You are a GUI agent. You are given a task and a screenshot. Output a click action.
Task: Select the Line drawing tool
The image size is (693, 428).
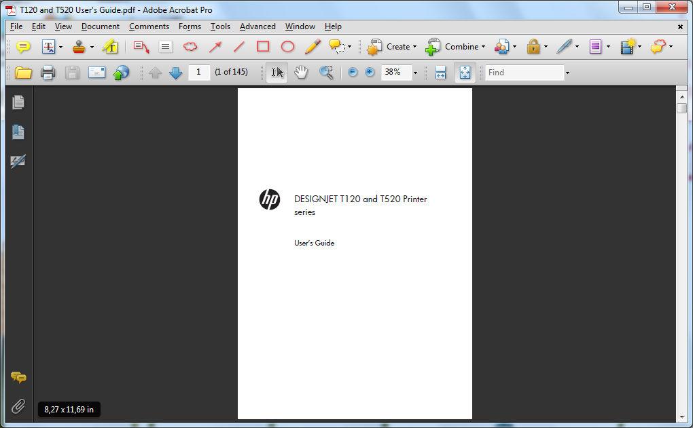pyautogui.click(x=239, y=47)
